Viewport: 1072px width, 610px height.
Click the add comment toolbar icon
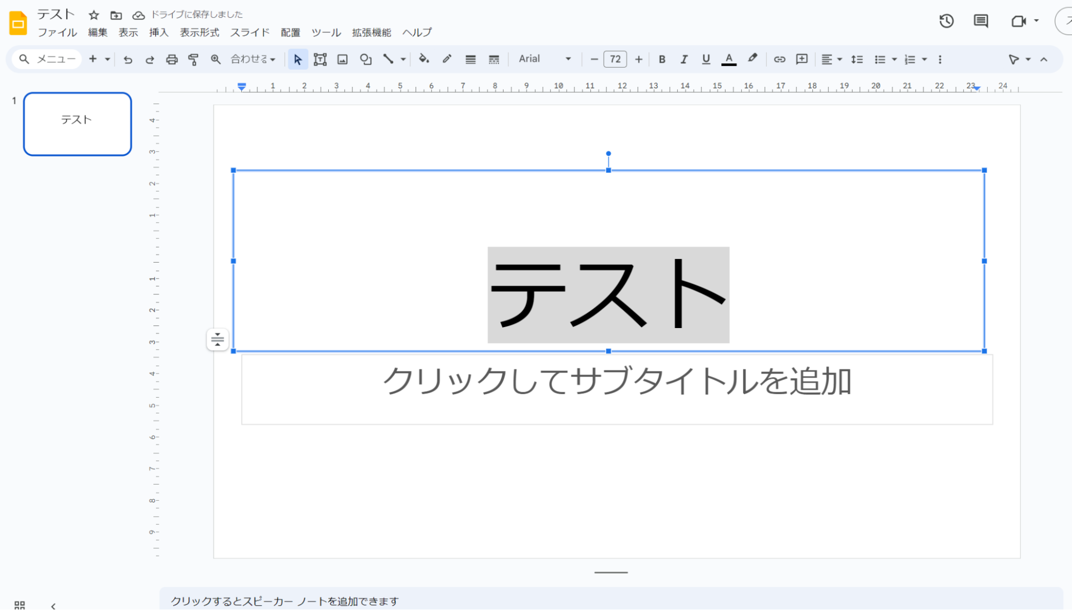802,59
